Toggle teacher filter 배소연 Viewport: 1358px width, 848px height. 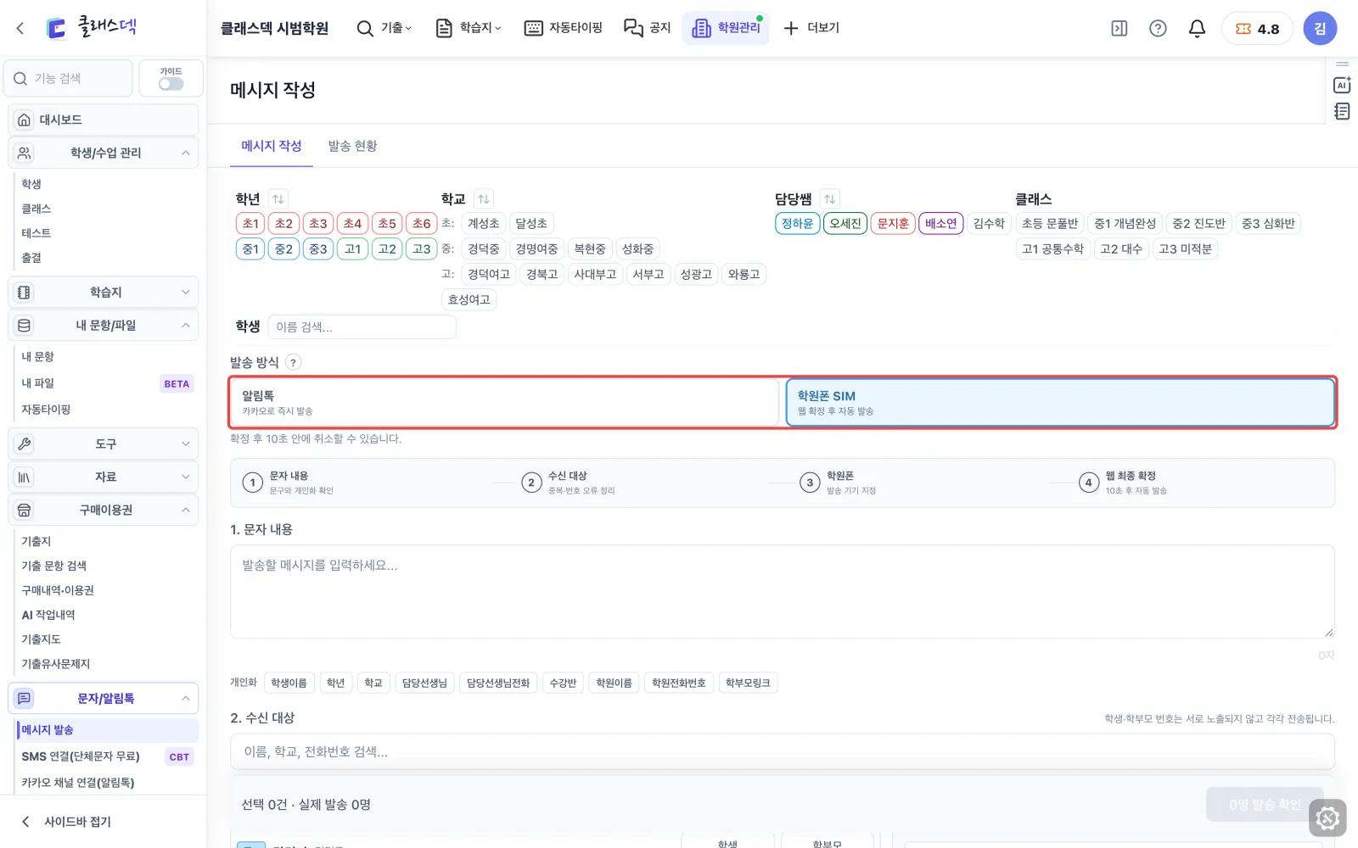click(940, 223)
